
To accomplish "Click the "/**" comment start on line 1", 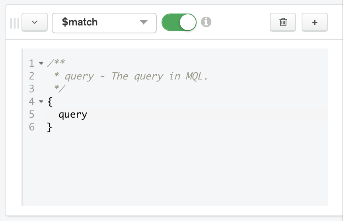I will 56,64.
